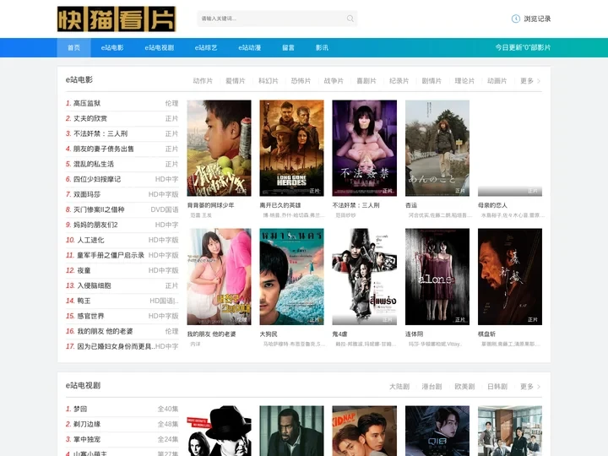Open ranked movie 四位少妇按摩记
Screen dimensions: 608x456
coord(97,179)
